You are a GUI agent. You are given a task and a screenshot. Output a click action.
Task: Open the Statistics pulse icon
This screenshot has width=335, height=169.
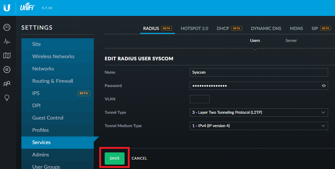pos(7,41)
